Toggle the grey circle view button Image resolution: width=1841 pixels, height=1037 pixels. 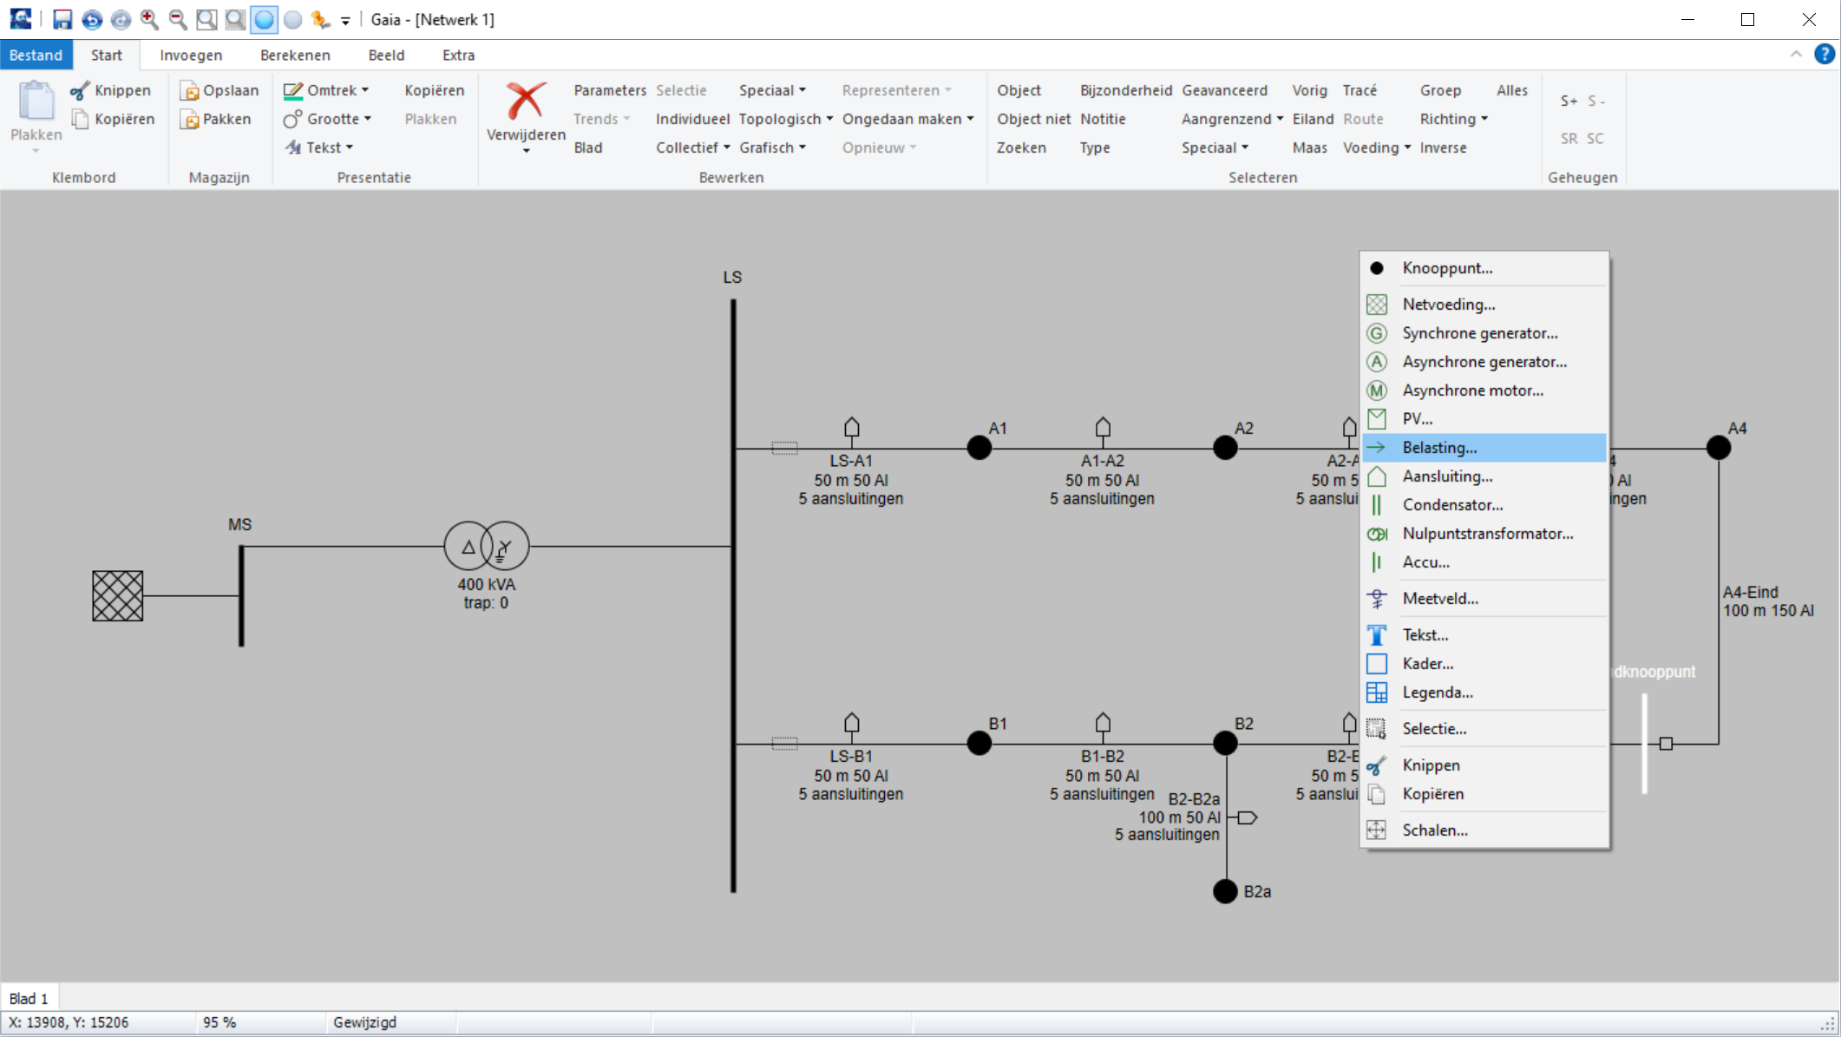(293, 19)
